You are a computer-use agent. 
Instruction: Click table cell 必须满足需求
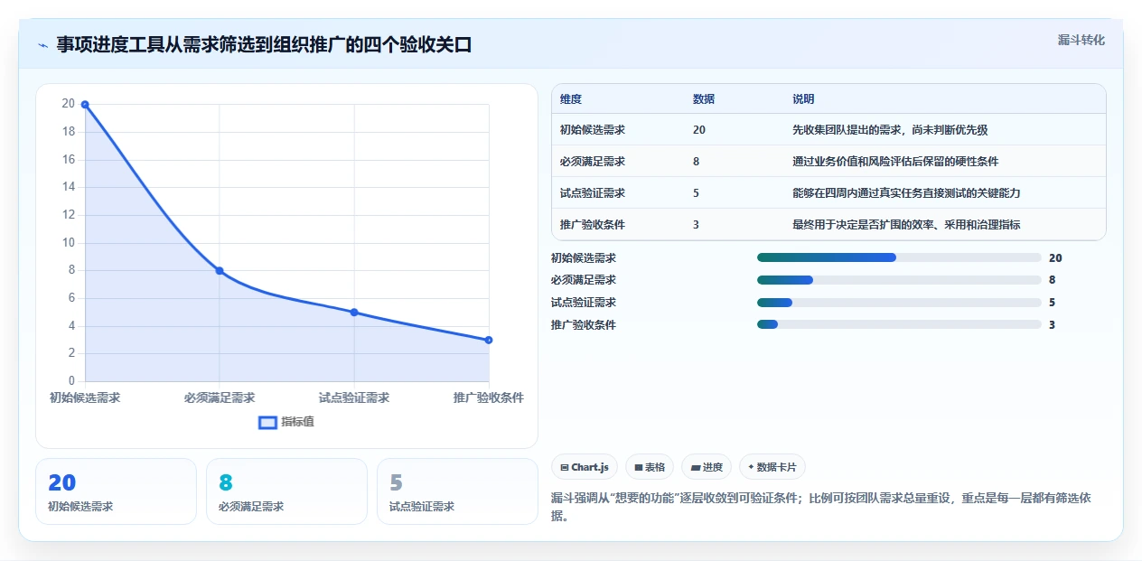pos(593,162)
